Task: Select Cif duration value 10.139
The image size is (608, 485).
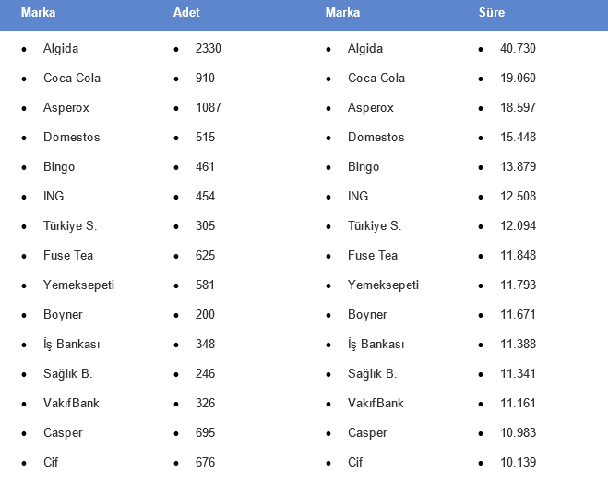Action: (518, 462)
